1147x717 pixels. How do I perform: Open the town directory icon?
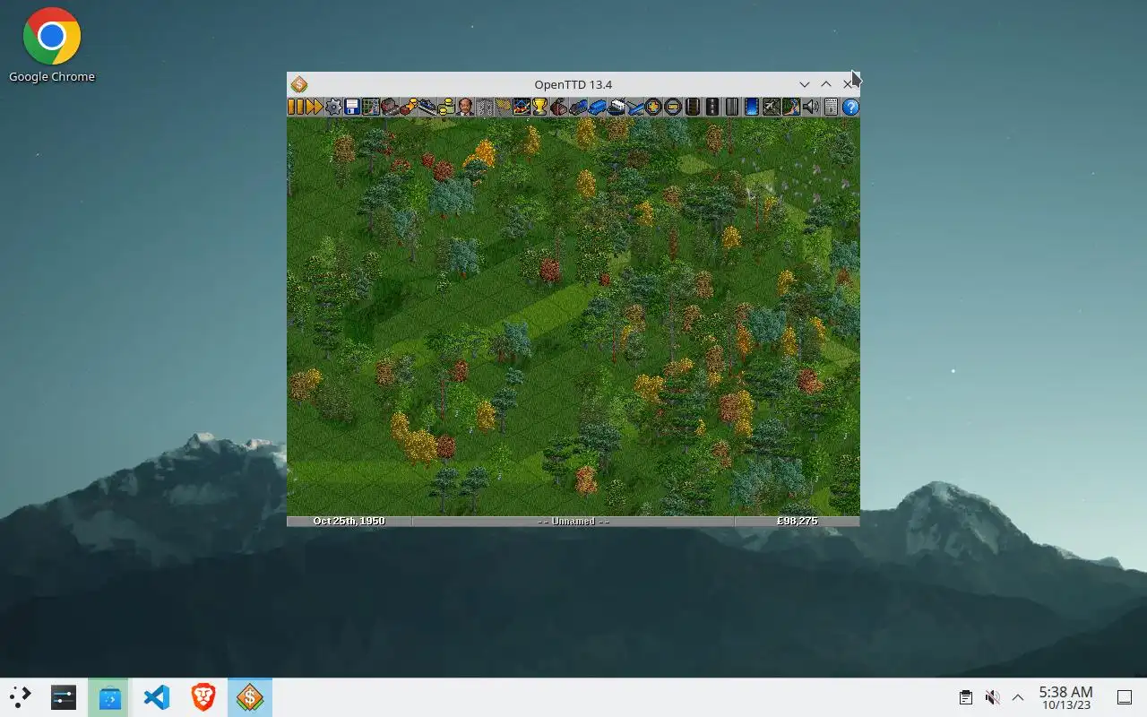tap(390, 108)
